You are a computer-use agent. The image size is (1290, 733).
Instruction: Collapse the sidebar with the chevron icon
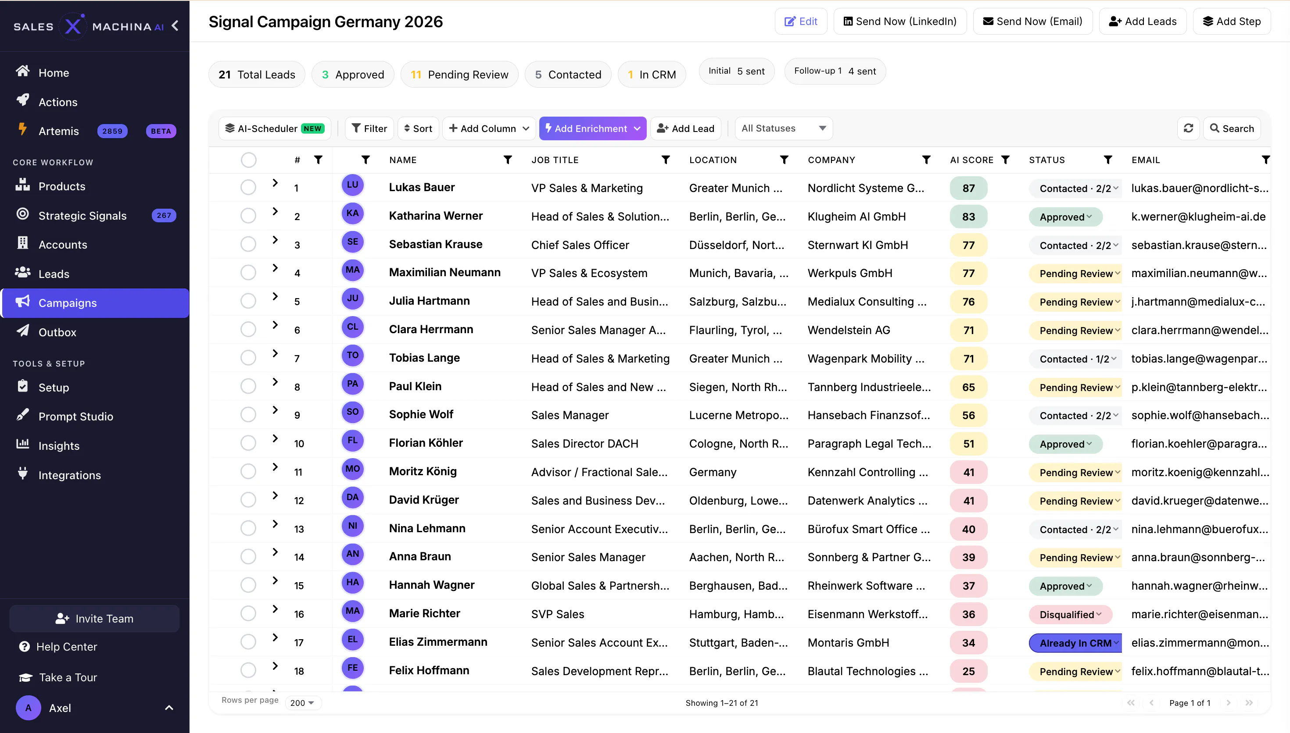click(176, 26)
